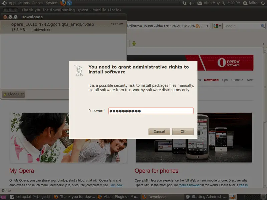Select the opera_10.10.4742.gcc4.qt3_amd64.deb download
Image resolution: width=267 pixels, height=200 pixels.
pyautogui.click(x=63, y=27)
